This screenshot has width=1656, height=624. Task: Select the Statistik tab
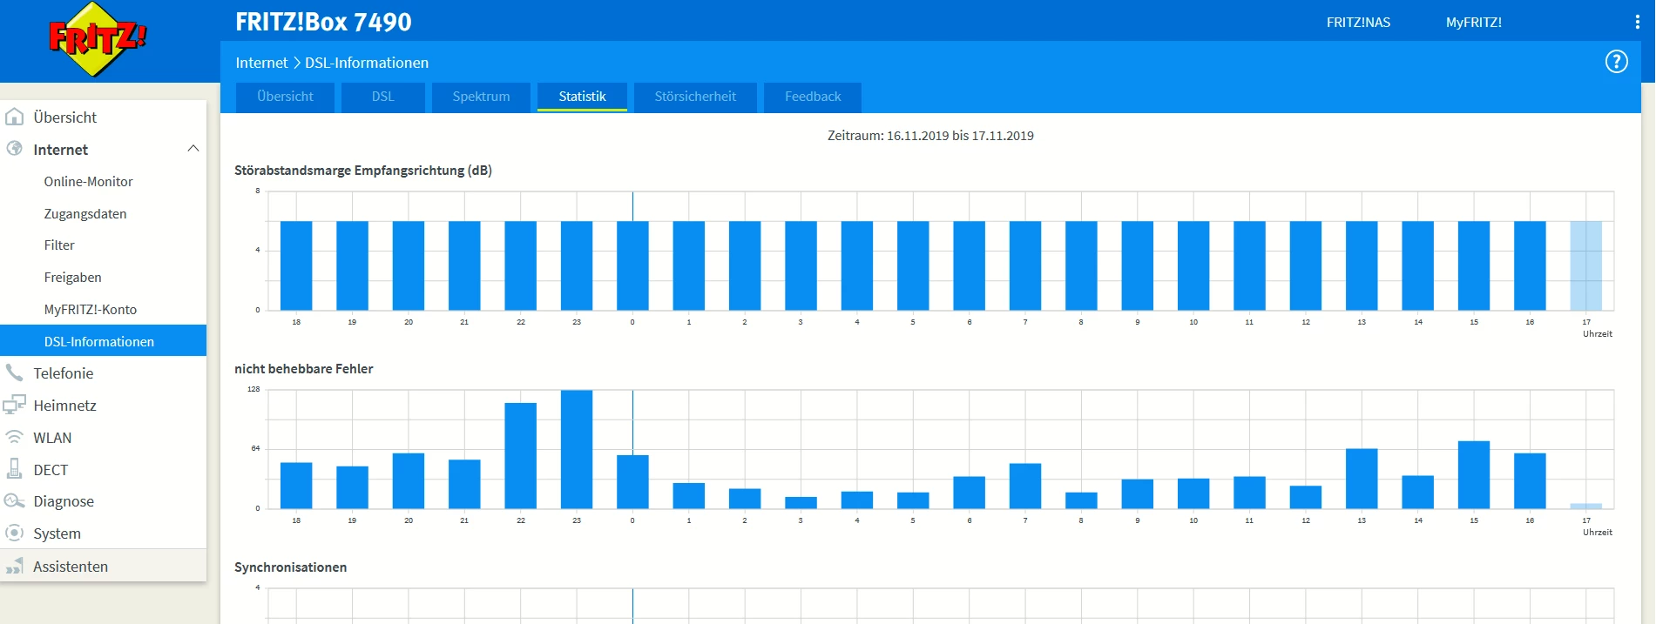[x=582, y=97]
